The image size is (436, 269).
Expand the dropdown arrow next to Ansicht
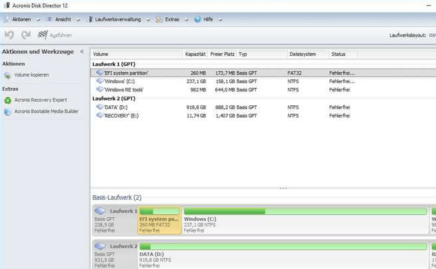coord(78,20)
